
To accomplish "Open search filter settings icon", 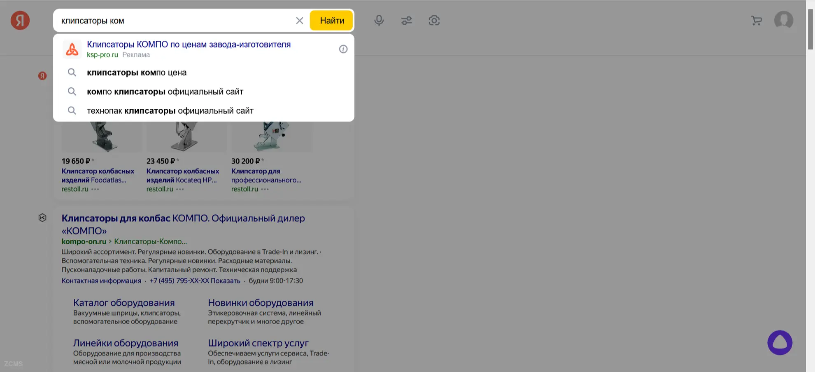I will pos(406,20).
